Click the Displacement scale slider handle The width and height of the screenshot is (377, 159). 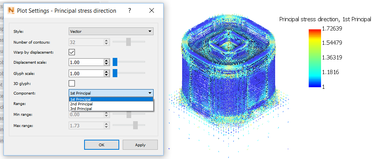(115, 62)
